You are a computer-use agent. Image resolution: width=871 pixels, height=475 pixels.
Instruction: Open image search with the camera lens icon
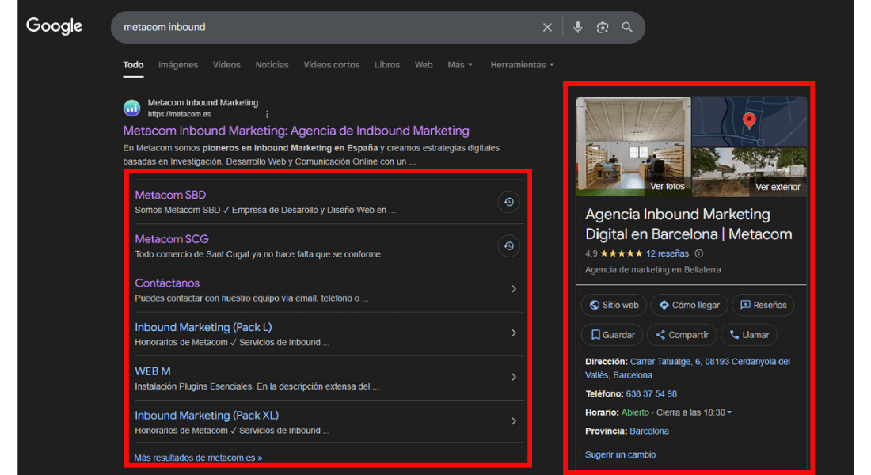pyautogui.click(x=603, y=27)
